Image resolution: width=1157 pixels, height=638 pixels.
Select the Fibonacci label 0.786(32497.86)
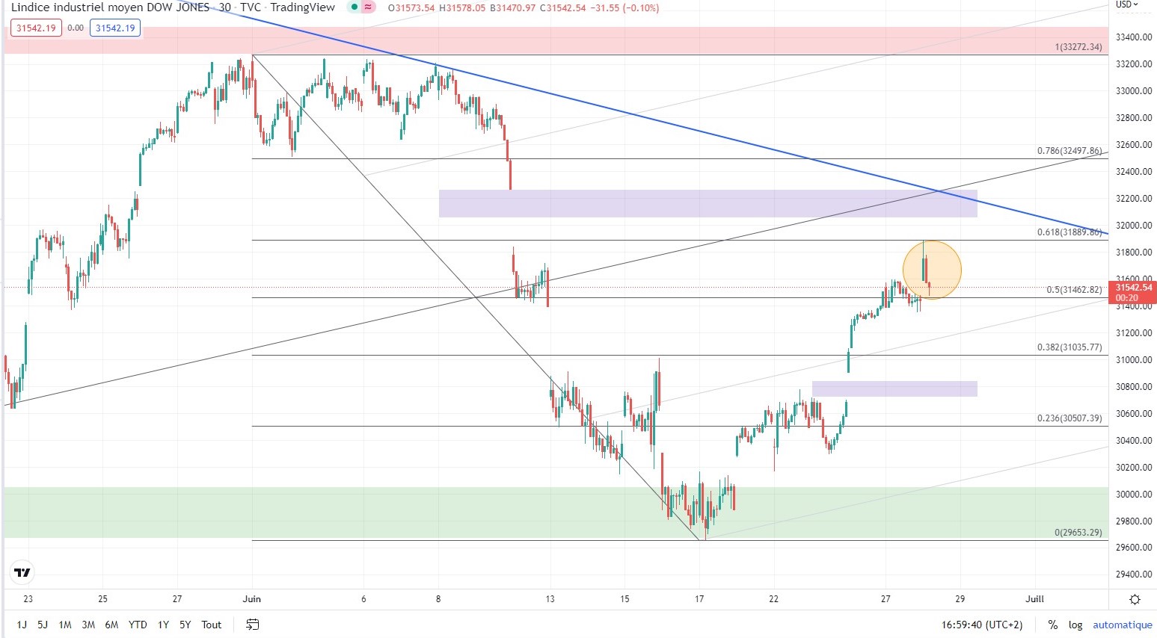[1069, 151]
